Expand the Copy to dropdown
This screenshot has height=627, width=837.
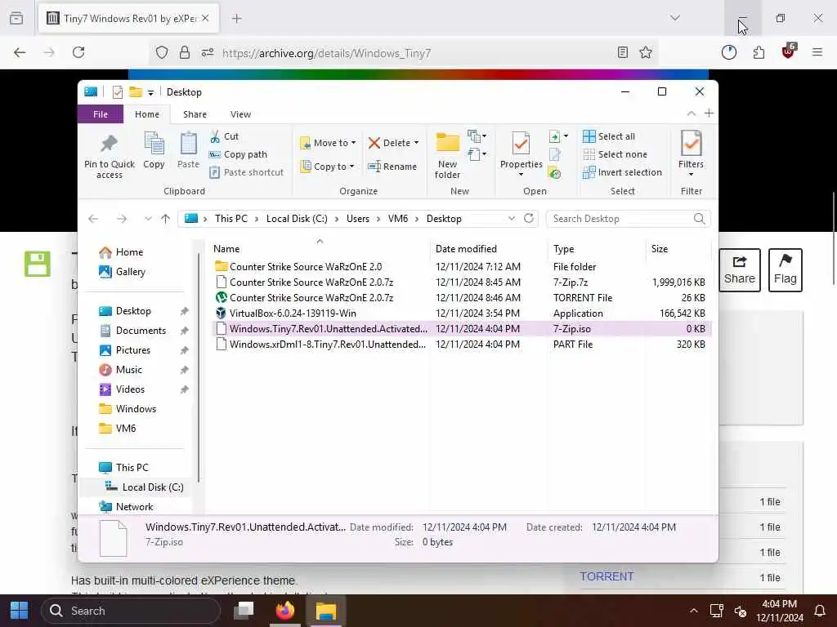click(x=351, y=167)
